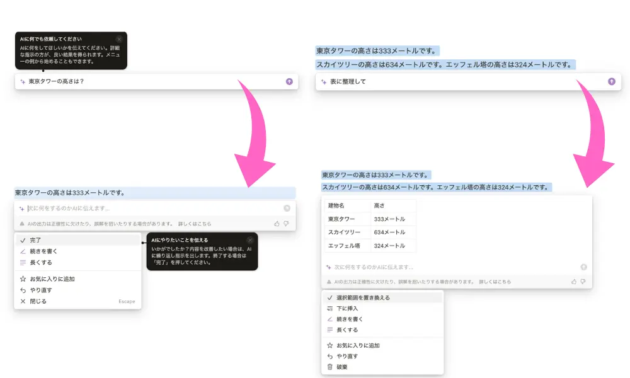Image resolution: width=630 pixels, height=378 pixels.
Task: Open "詳しくはこちら" link below the table
Action: pyautogui.click(x=495, y=282)
